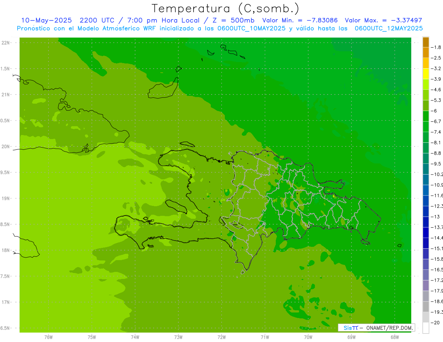The image size is (443, 342).
Task: Click the '20N' latitude axis label
Action: pos(6,146)
